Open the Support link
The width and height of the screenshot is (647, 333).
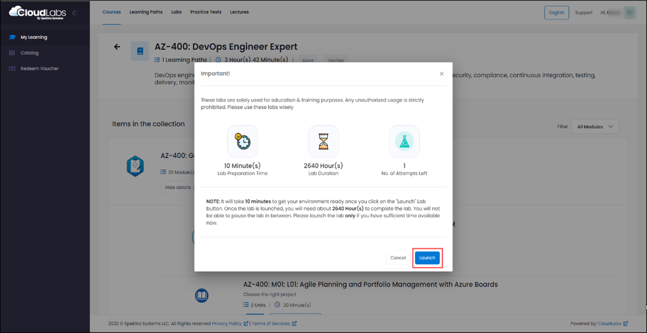583,13
